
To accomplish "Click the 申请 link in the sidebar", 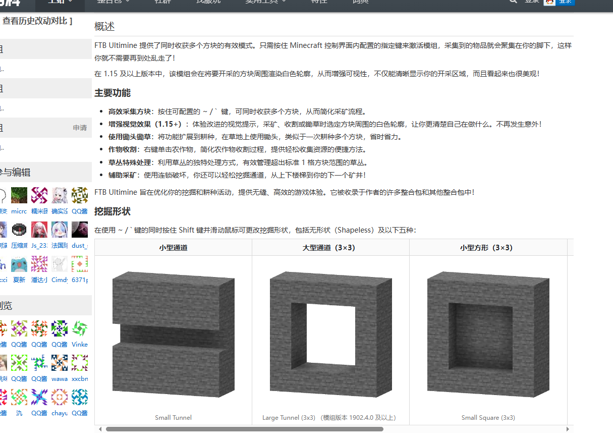I will pyautogui.click(x=80, y=128).
